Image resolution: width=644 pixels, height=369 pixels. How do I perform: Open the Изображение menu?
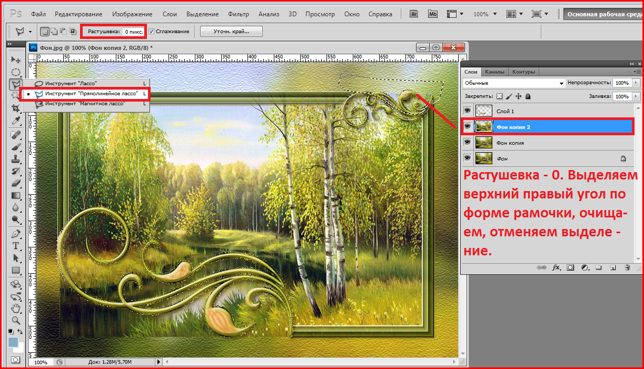(132, 14)
